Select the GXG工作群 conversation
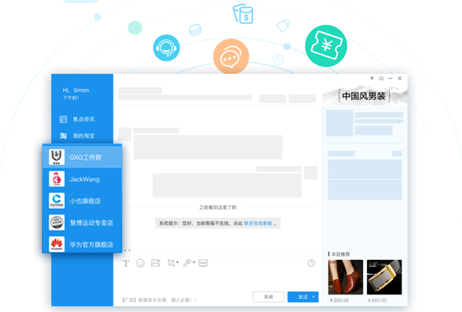462x312 pixels. click(82, 157)
